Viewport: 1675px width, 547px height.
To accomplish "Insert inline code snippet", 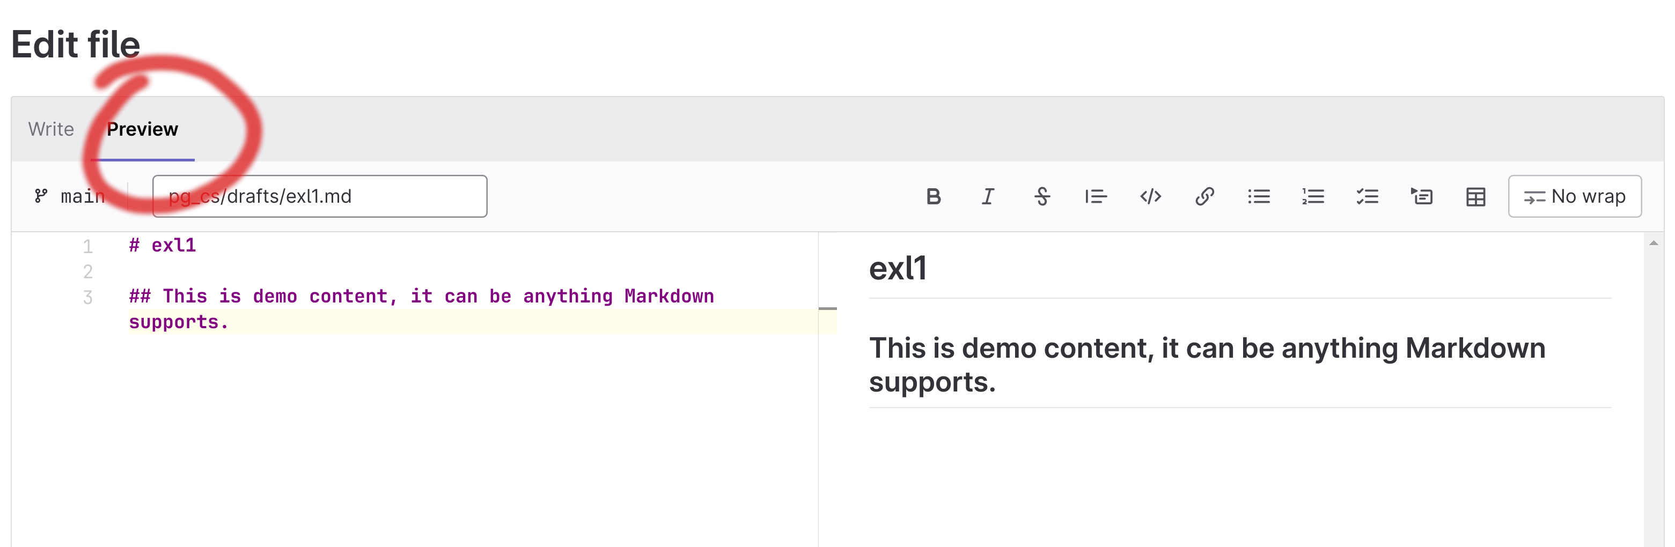I will point(1150,196).
